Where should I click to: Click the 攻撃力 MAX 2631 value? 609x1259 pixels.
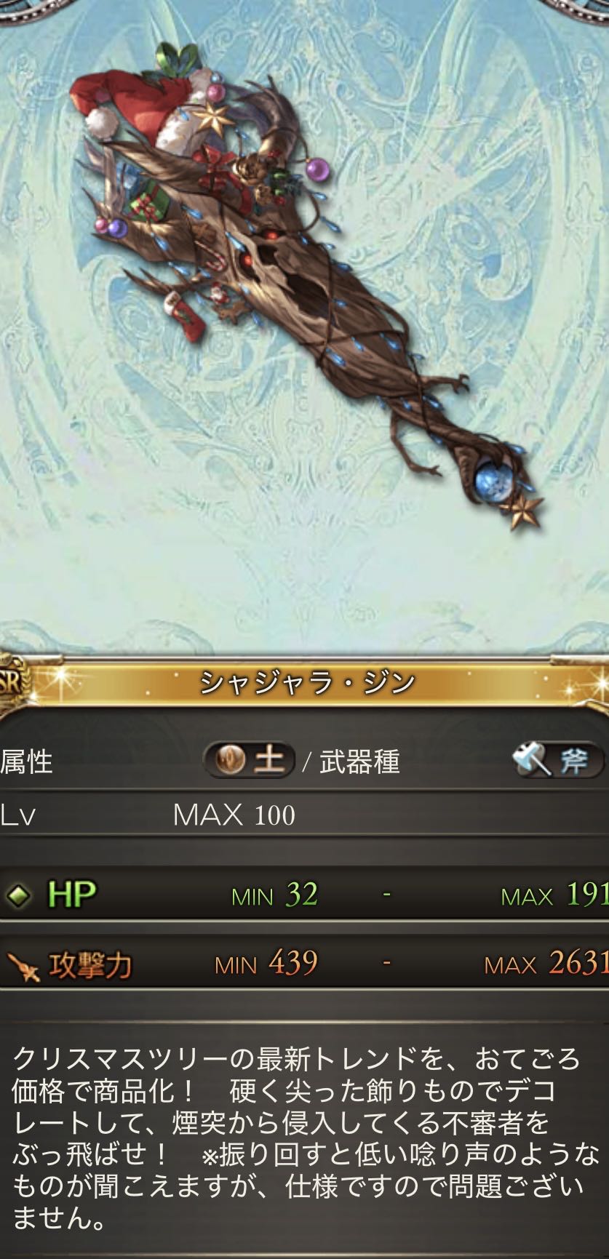546,964
